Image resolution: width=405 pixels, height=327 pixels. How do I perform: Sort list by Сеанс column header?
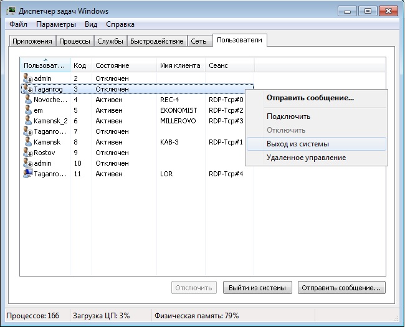point(219,65)
